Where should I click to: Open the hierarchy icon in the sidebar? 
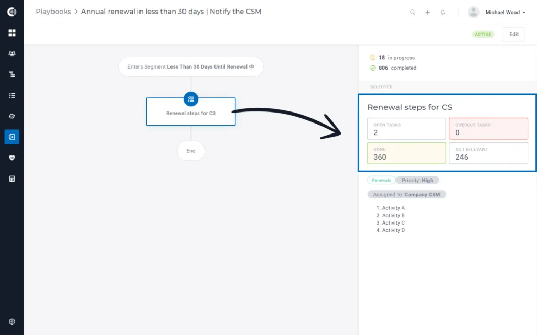coord(12,74)
